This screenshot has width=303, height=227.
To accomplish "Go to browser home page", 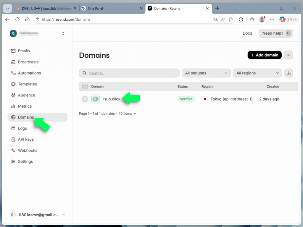I will pos(28,19).
